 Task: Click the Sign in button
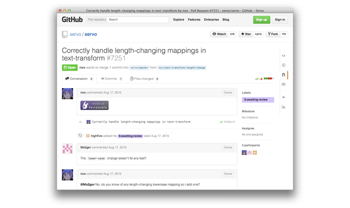(280, 20)
